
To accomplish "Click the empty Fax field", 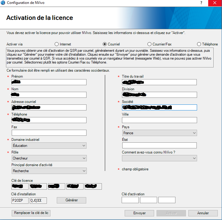I will coord(49,133).
